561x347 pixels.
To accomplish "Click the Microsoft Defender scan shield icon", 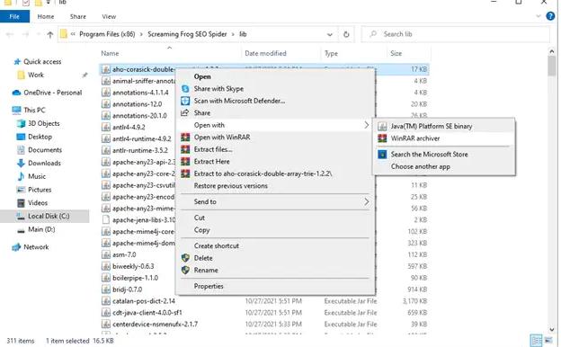I will tap(185, 101).
